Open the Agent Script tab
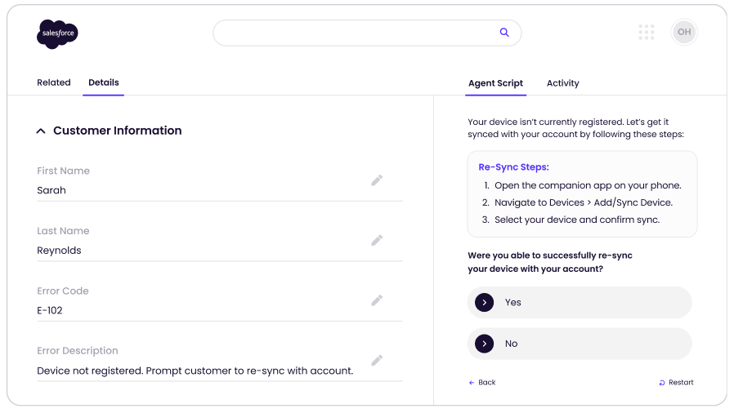Screen dimensions: 734x413 pos(495,83)
